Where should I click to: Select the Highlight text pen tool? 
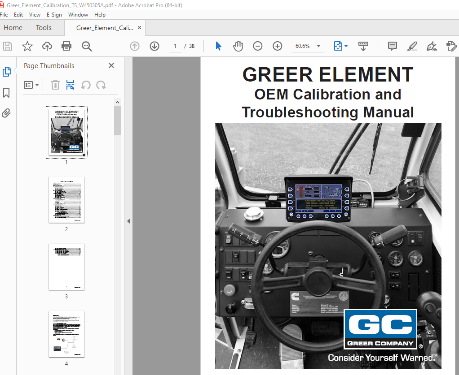point(412,46)
